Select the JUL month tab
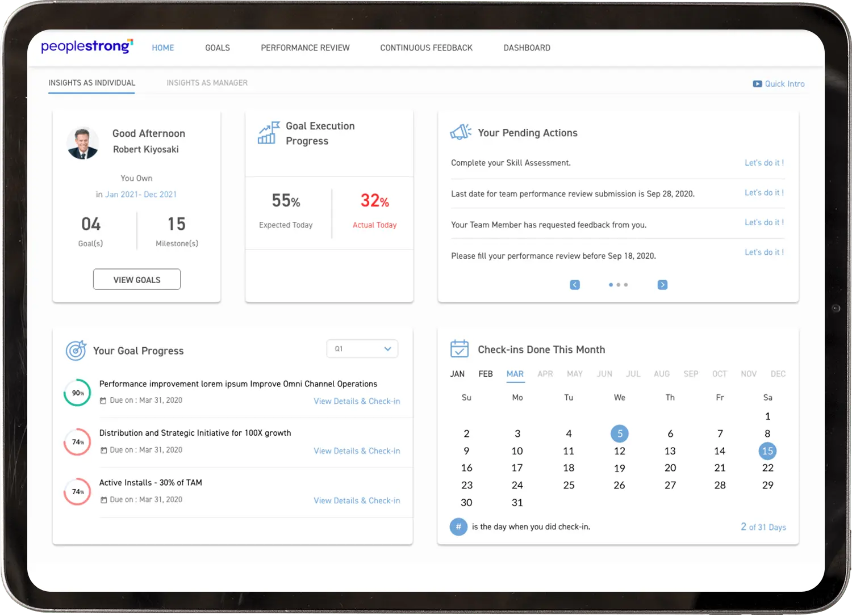This screenshot has height=615, width=852. [633, 374]
